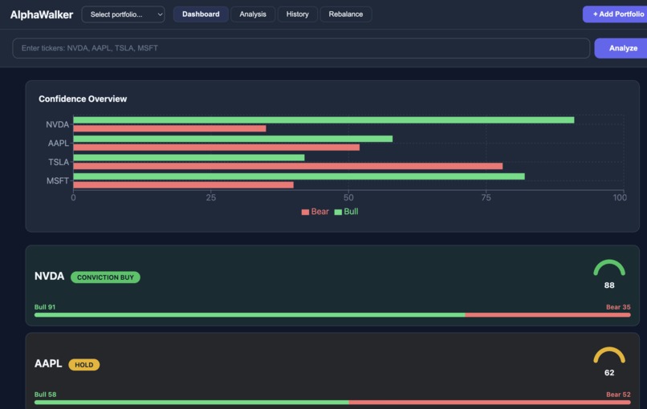Click the MSFT axis label in chart
647x409 pixels.
pos(58,180)
